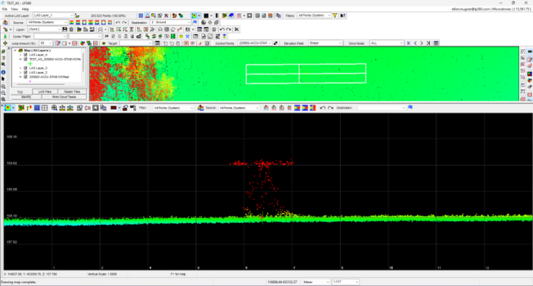Click the redo arrow beside Destination
Screen dimensions: 533x286
point(124,22)
